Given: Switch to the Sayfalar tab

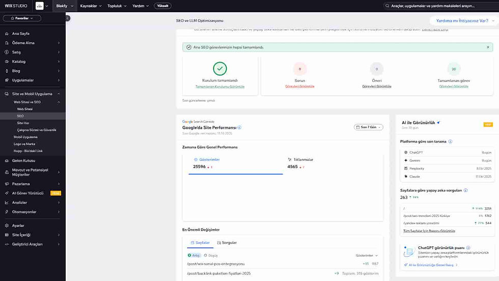Looking at the screenshot, I should click(x=200, y=242).
